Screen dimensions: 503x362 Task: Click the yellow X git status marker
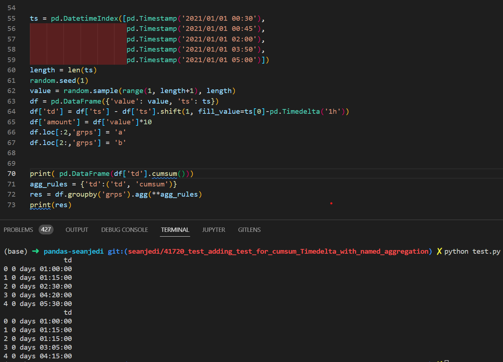(439, 251)
